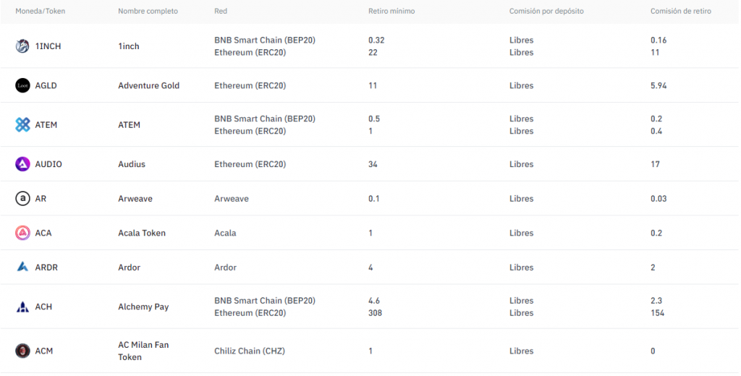Click the blue Ardor logo icon
Image resolution: width=741 pixels, height=376 pixels.
pos(22,268)
